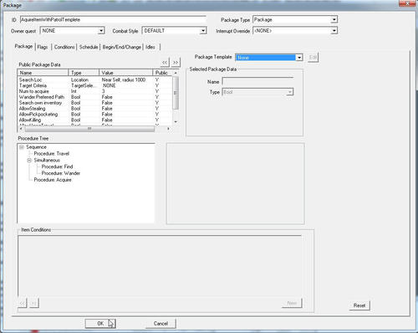This screenshot has height=333, width=418.
Task: Open the Schedule tab
Action: coord(89,47)
